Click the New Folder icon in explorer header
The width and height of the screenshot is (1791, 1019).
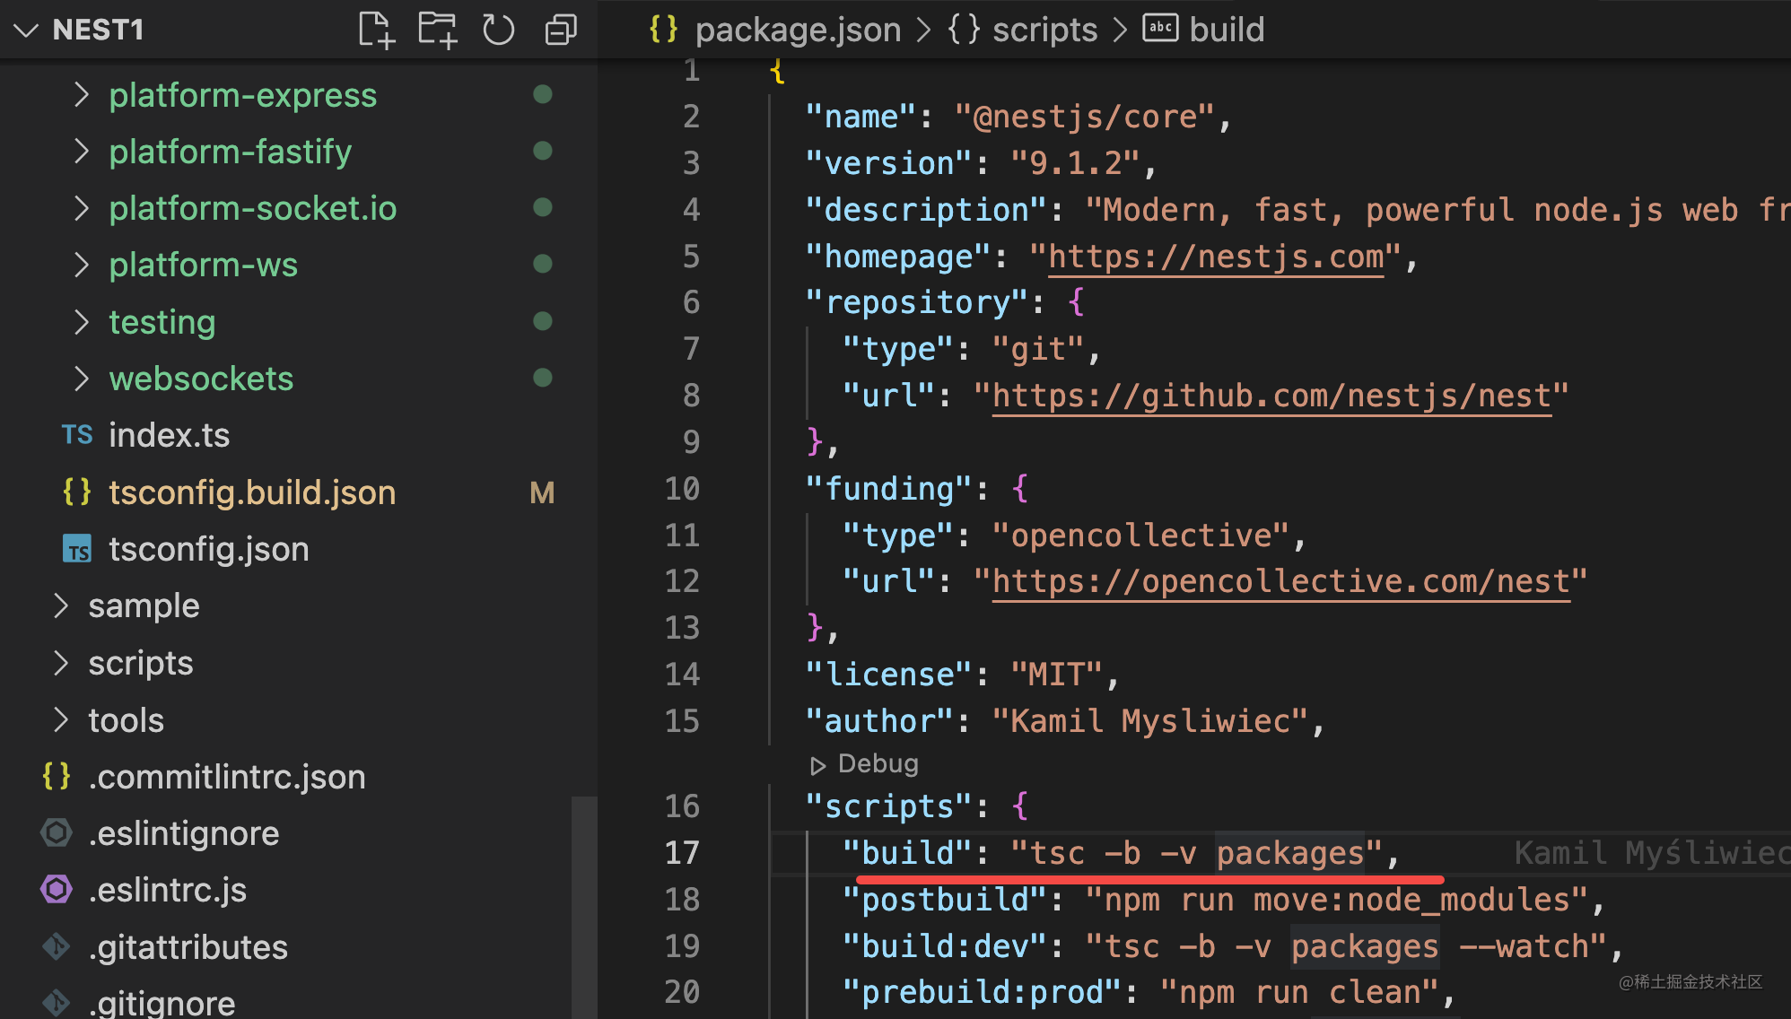click(437, 30)
